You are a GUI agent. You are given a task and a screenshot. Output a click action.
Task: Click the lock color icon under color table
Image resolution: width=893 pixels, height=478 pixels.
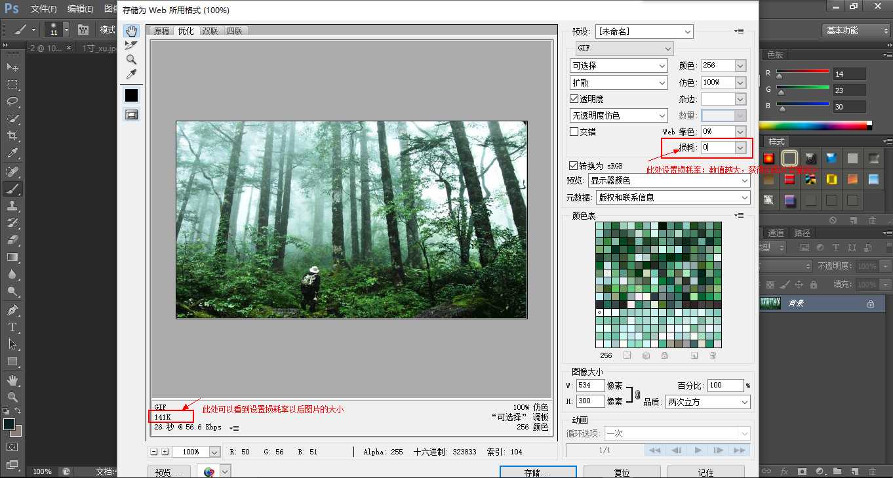tap(664, 355)
